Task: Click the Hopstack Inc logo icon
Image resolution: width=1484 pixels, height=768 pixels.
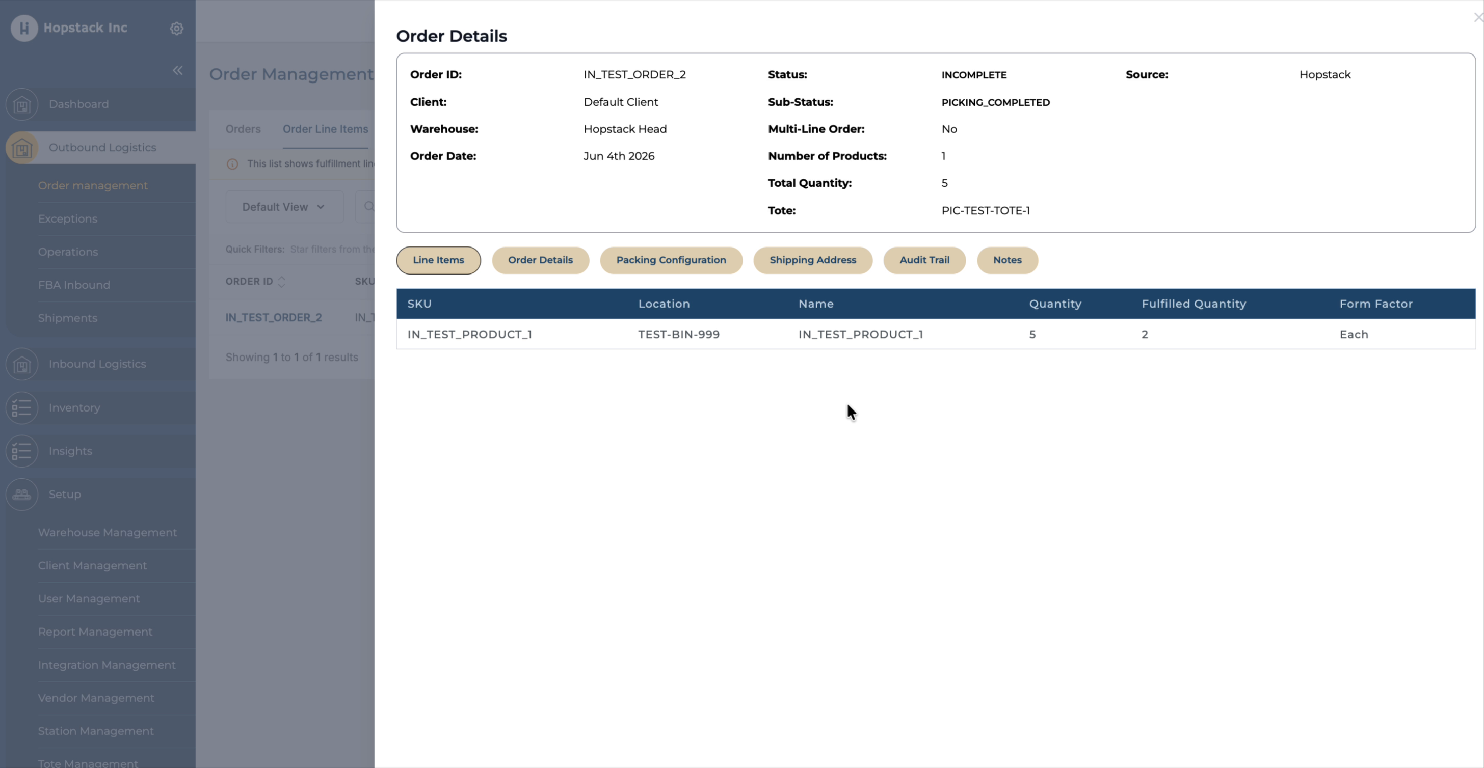Action: pyautogui.click(x=24, y=28)
